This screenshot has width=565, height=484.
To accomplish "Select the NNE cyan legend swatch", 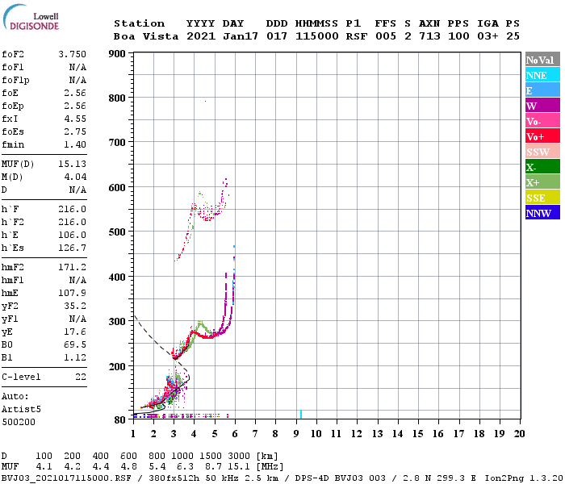I will tap(542, 75).
